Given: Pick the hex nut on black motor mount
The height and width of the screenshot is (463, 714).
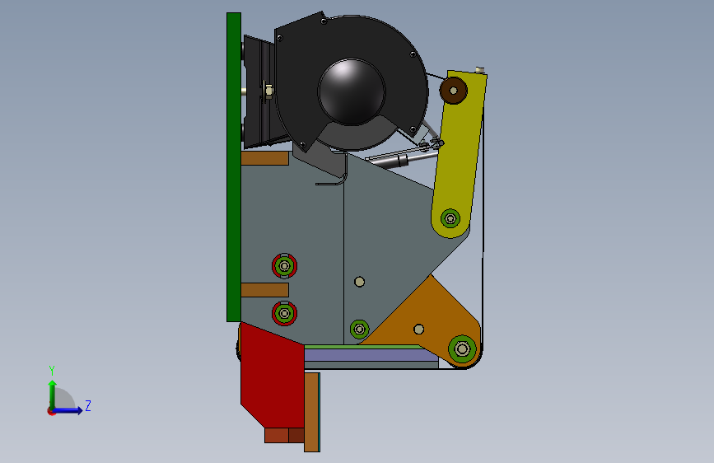Looking at the screenshot, I should [268, 92].
